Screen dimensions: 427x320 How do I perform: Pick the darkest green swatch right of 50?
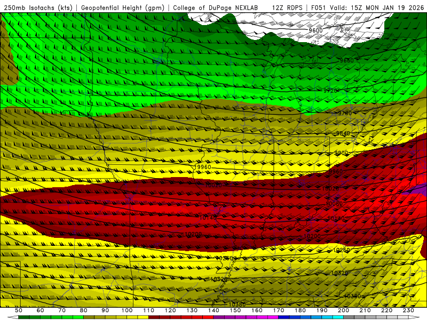tap(24, 317)
